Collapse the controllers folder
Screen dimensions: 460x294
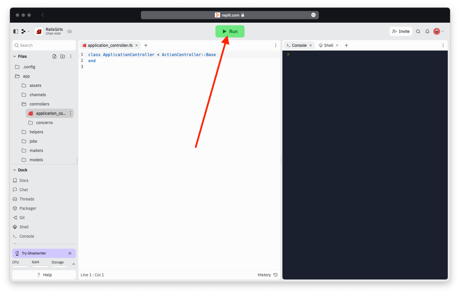tap(47, 104)
